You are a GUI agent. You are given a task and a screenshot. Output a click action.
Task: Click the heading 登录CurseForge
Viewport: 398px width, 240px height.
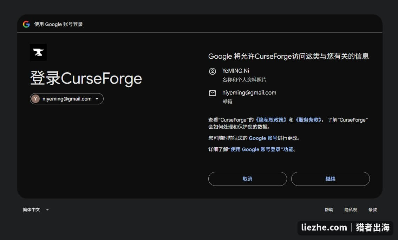(x=86, y=78)
